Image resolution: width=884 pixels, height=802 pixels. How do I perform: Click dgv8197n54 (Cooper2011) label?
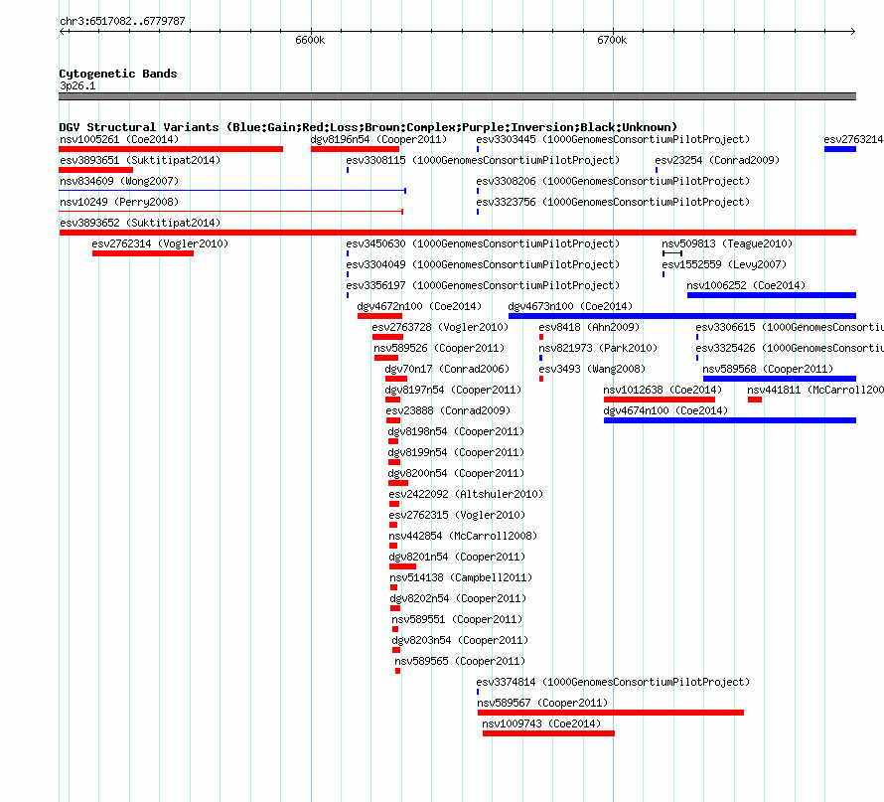(453, 390)
